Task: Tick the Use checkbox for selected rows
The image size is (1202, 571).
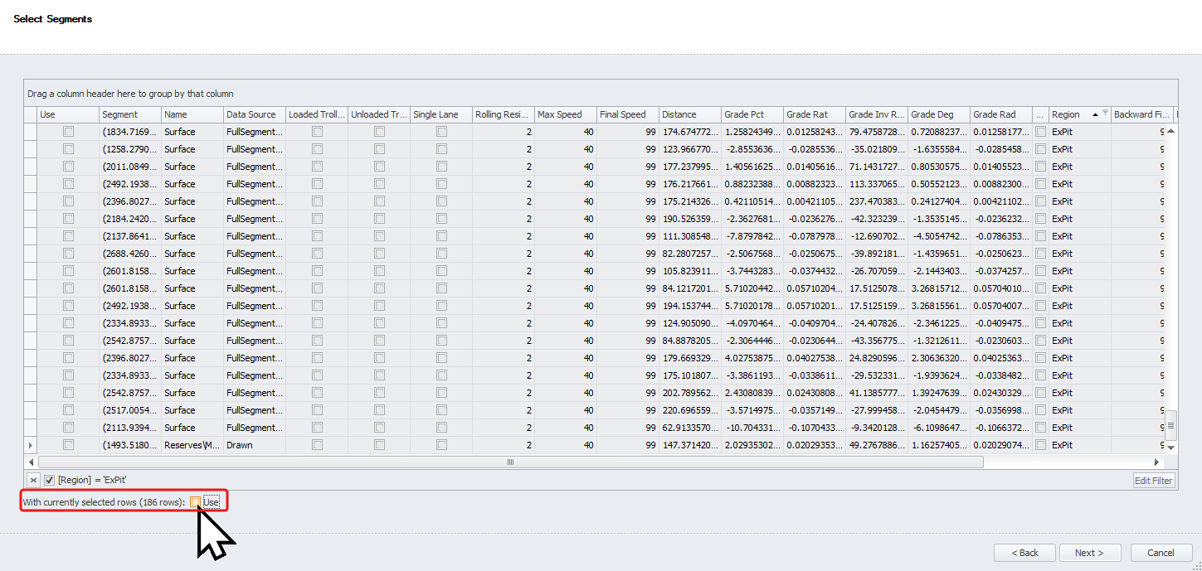Action: [x=195, y=501]
